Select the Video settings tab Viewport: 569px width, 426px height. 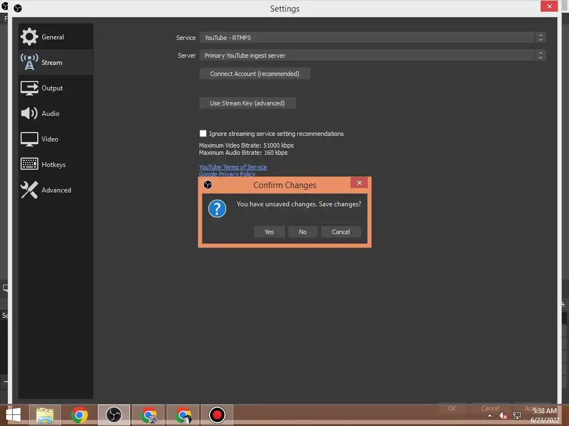pyautogui.click(x=56, y=139)
